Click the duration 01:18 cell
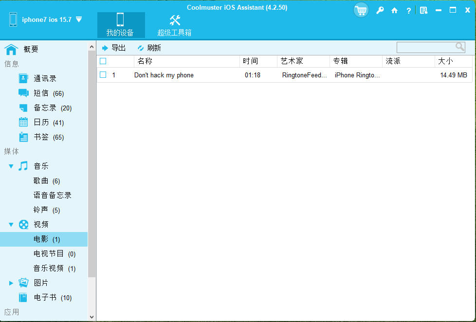 253,75
